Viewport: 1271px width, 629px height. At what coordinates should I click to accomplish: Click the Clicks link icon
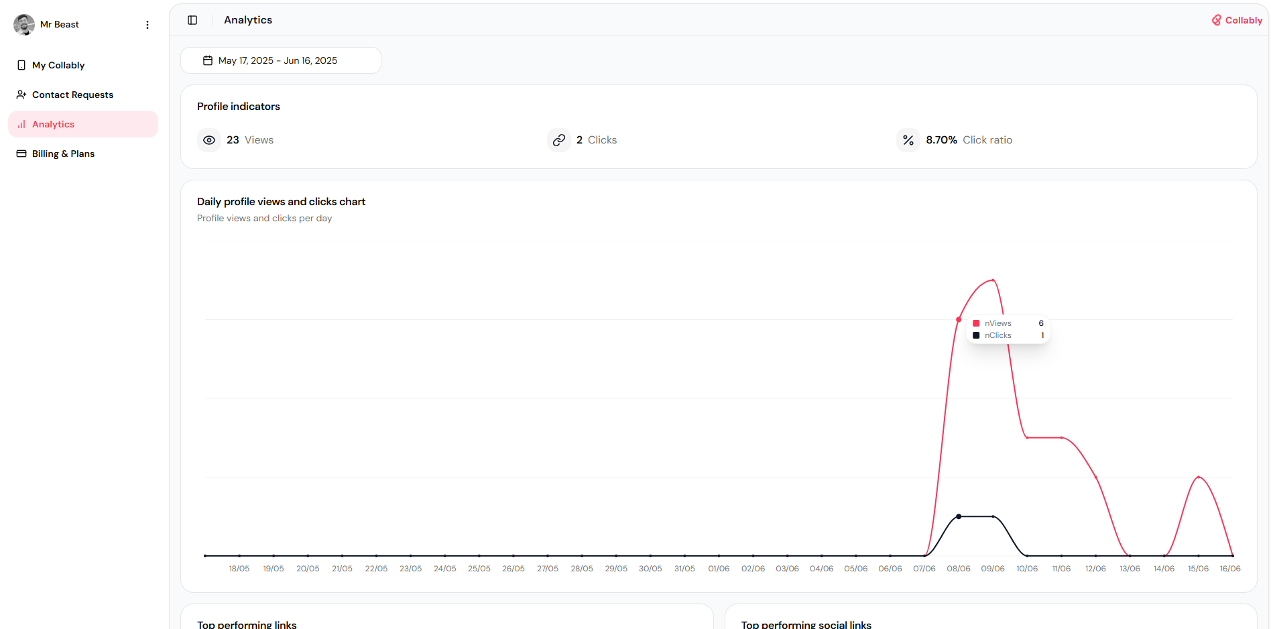click(x=559, y=140)
